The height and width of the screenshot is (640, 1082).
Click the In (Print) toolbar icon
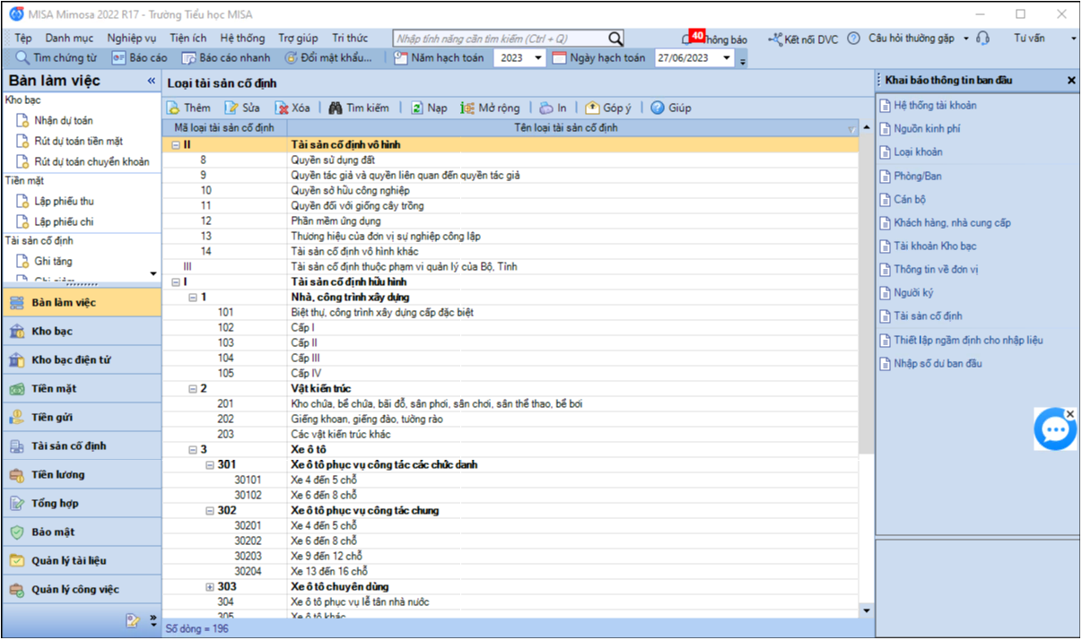546,108
